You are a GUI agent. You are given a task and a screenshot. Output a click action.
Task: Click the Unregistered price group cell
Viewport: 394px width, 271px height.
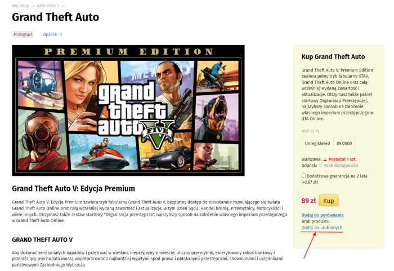pyautogui.click(x=317, y=144)
